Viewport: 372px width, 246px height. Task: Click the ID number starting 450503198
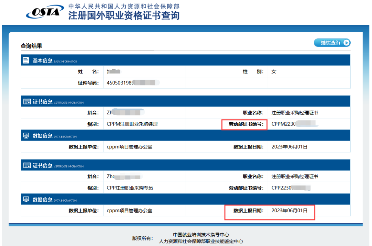133,83
